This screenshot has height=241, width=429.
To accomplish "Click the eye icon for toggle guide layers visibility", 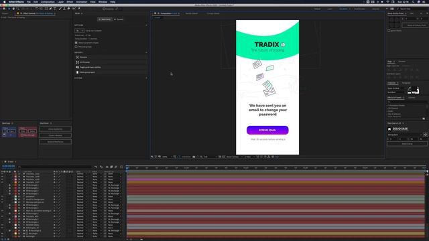I will (78, 67).
